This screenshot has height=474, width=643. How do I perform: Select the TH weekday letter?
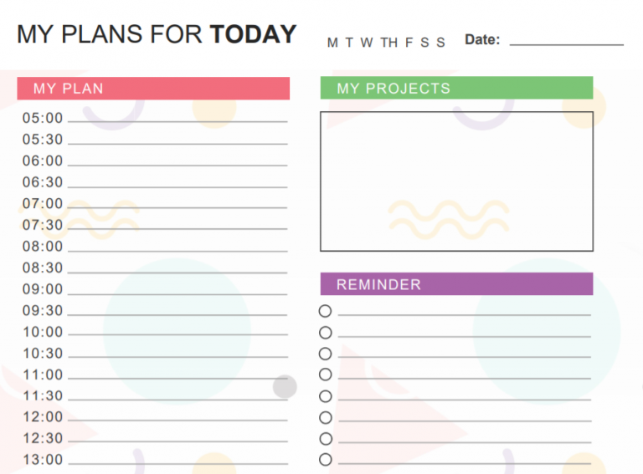(388, 43)
